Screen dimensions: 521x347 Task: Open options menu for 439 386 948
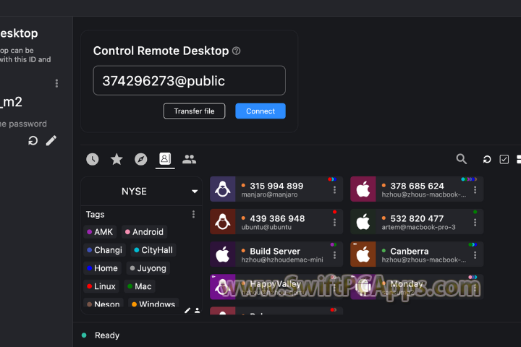coord(334,222)
